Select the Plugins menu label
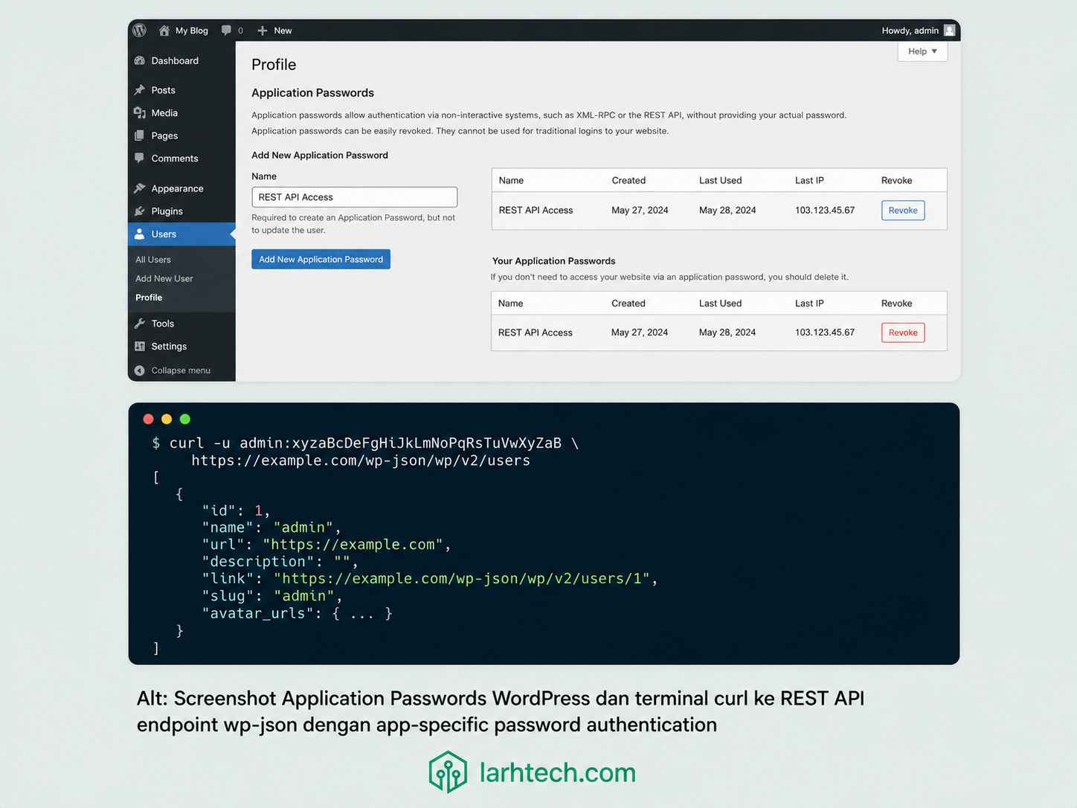This screenshot has width=1077, height=808. coord(167,211)
